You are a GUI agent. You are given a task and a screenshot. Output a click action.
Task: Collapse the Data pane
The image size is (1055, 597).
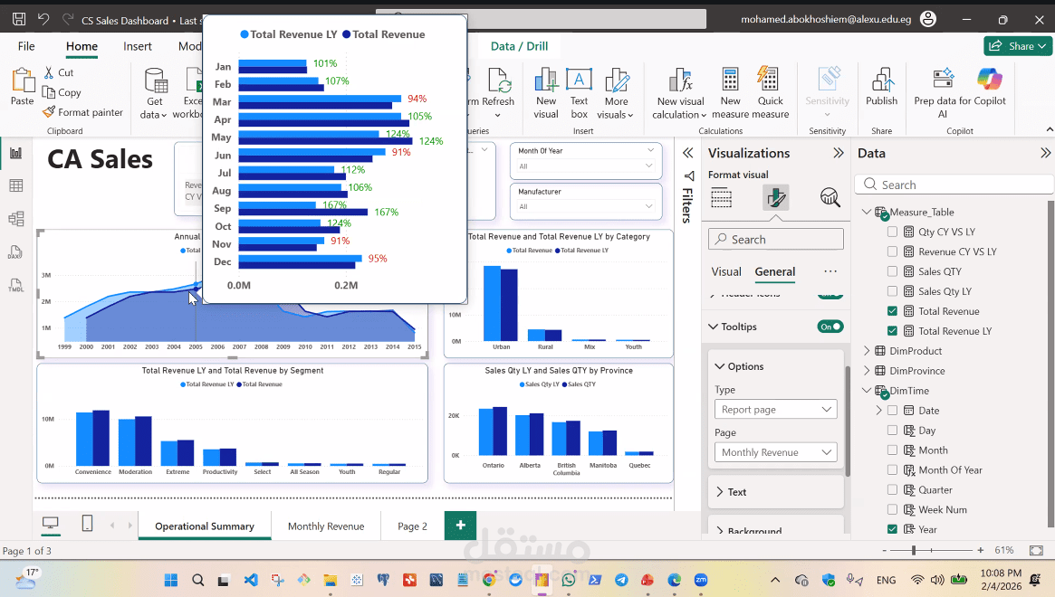tap(1045, 153)
